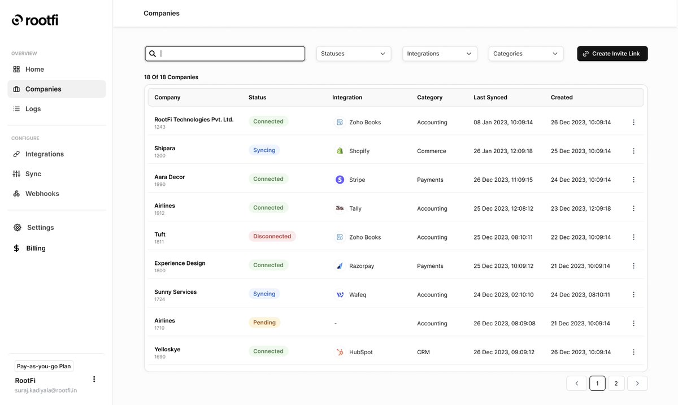Image resolution: width=678 pixels, height=405 pixels.
Task: Select Companies in sidebar
Action: 56,89
